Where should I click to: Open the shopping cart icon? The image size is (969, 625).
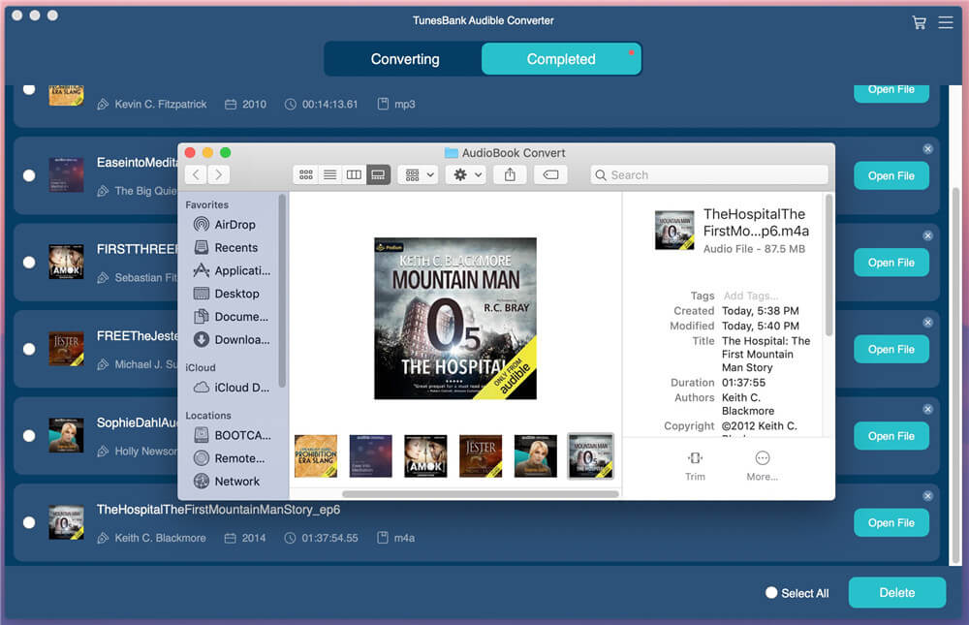[x=919, y=21]
